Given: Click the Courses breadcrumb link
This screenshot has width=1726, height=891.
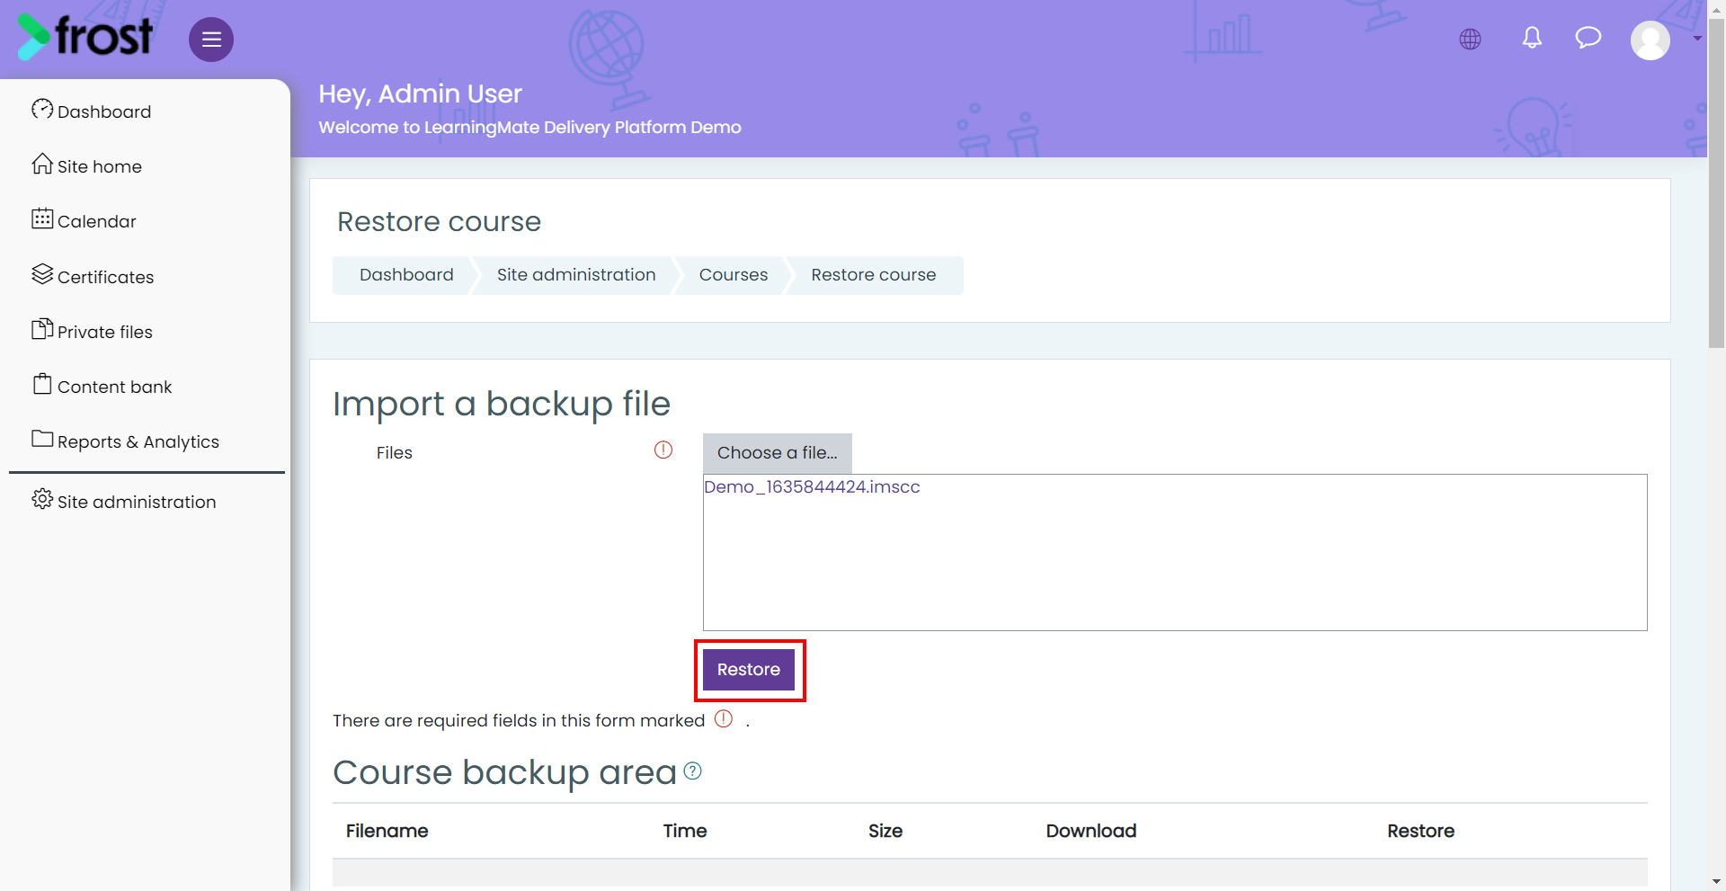Looking at the screenshot, I should (x=734, y=275).
